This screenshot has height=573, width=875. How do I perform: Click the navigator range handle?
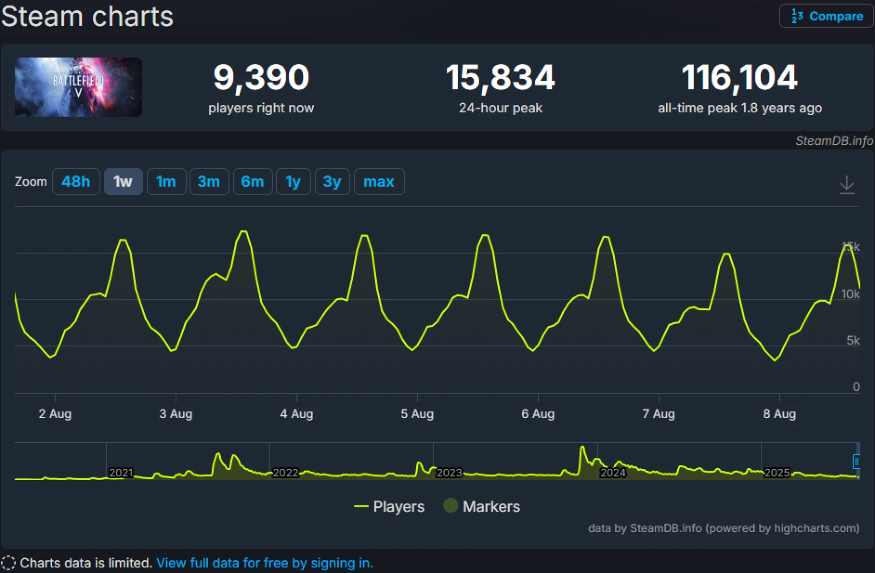(857, 461)
